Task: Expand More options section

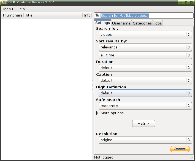Action: click(110, 113)
